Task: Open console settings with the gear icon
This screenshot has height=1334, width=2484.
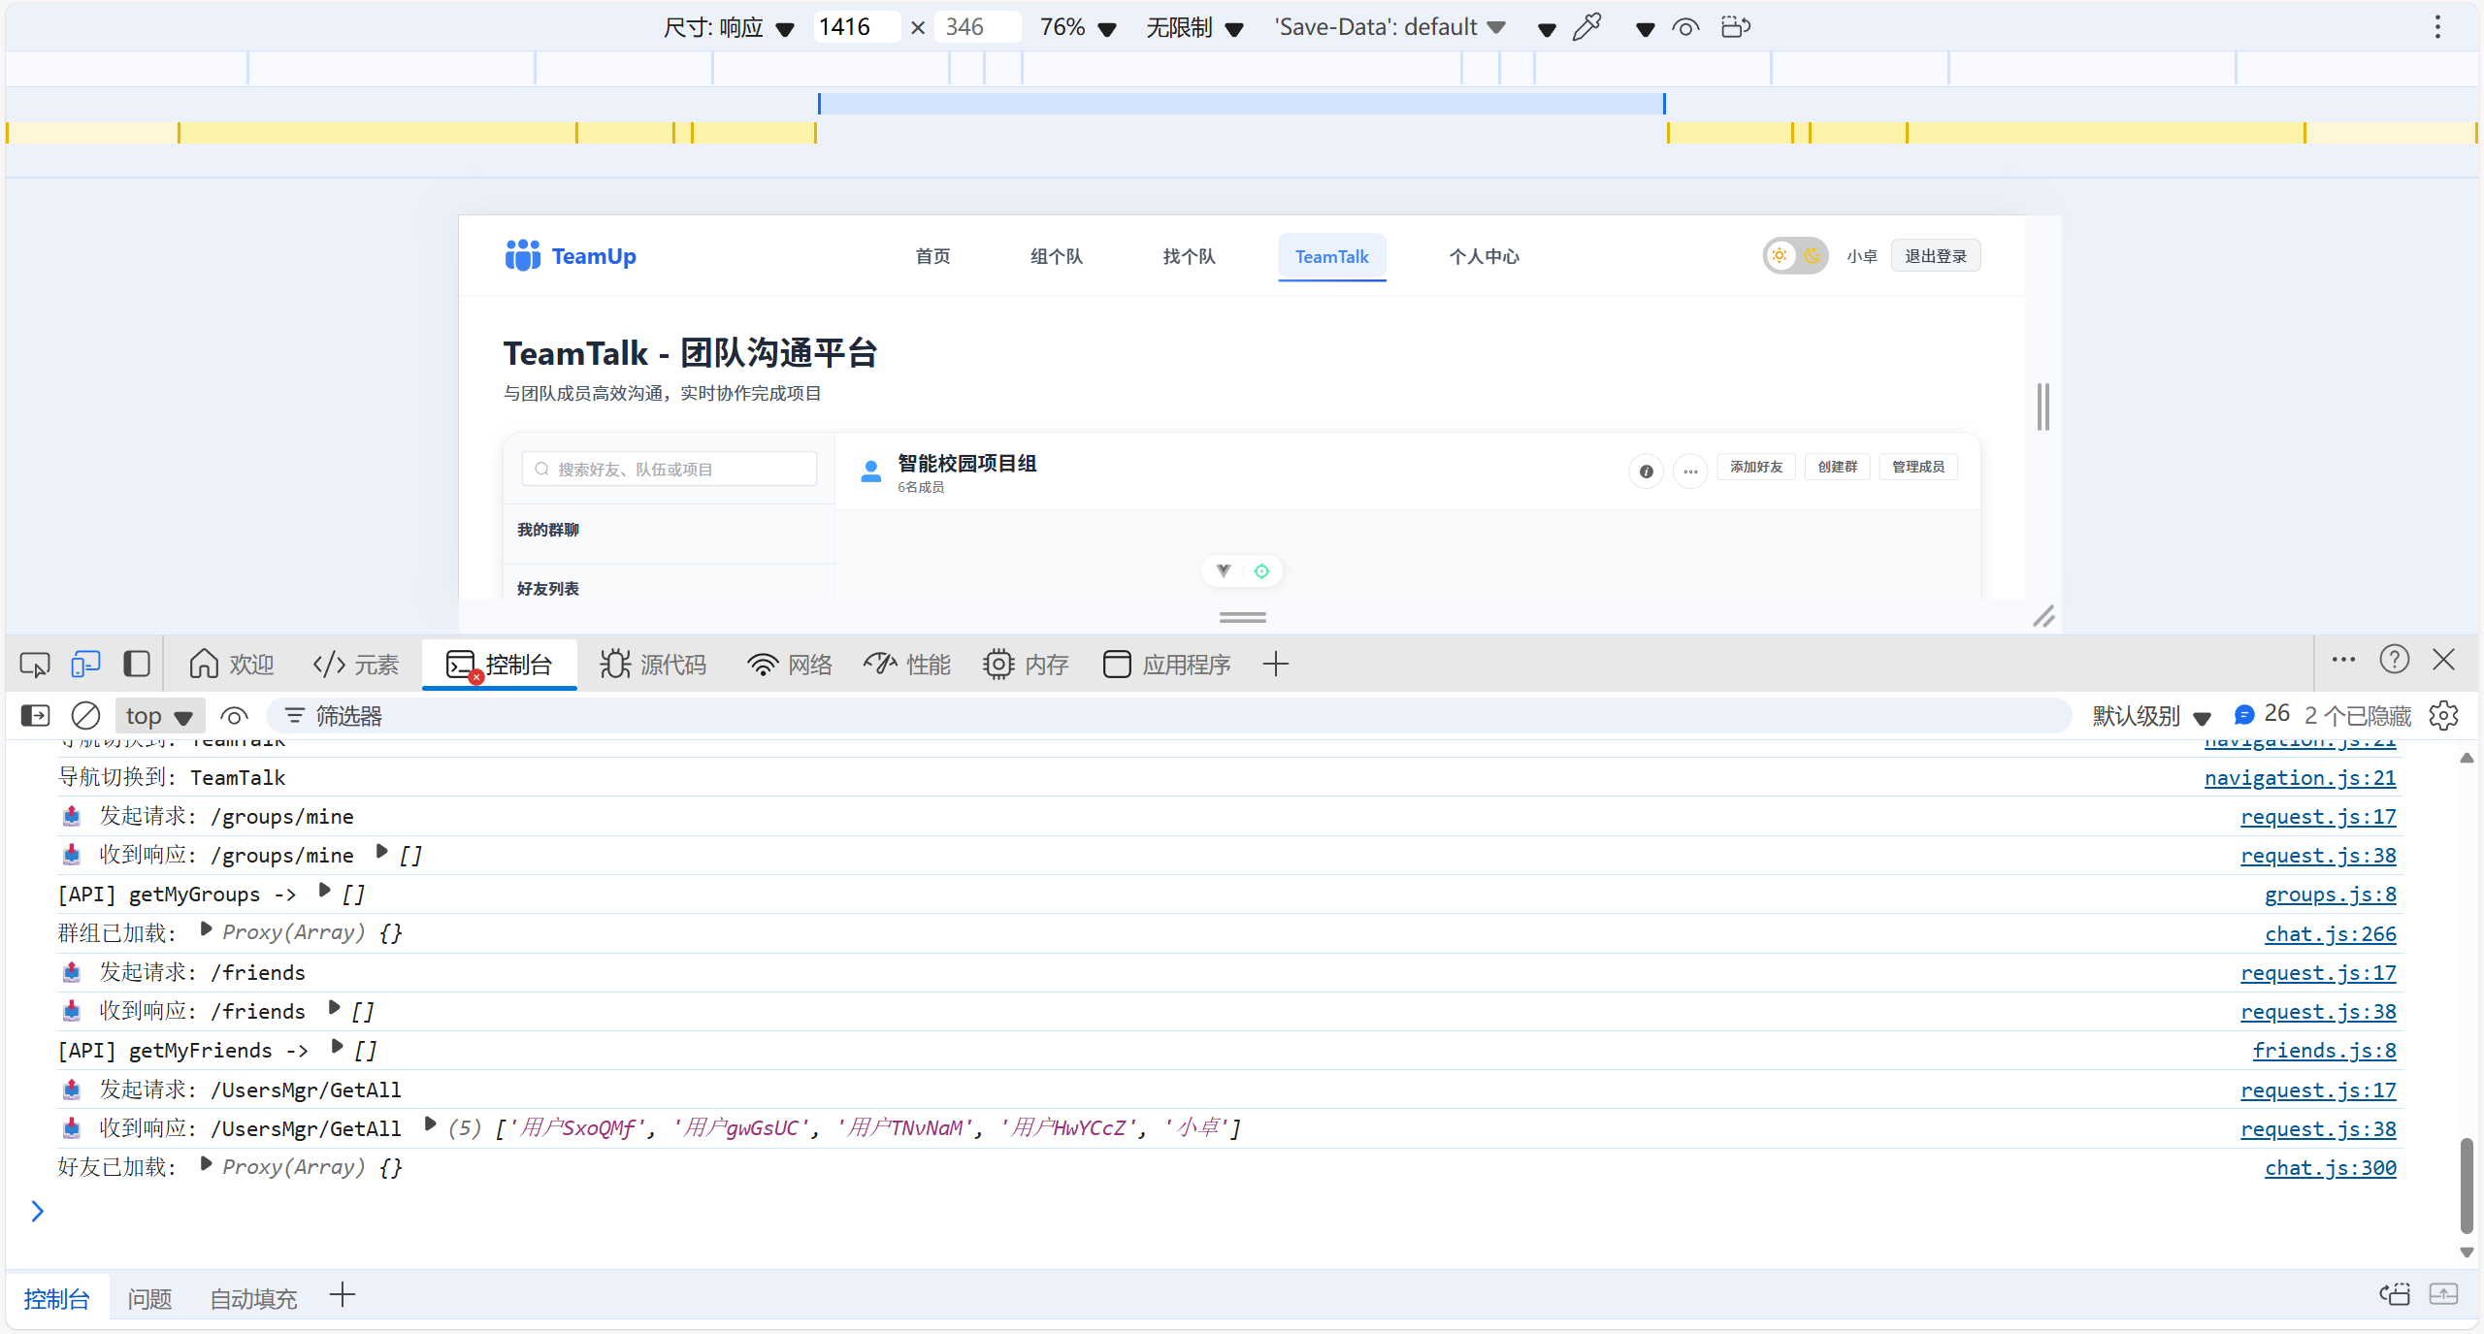Action: (x=2444, y=715)
